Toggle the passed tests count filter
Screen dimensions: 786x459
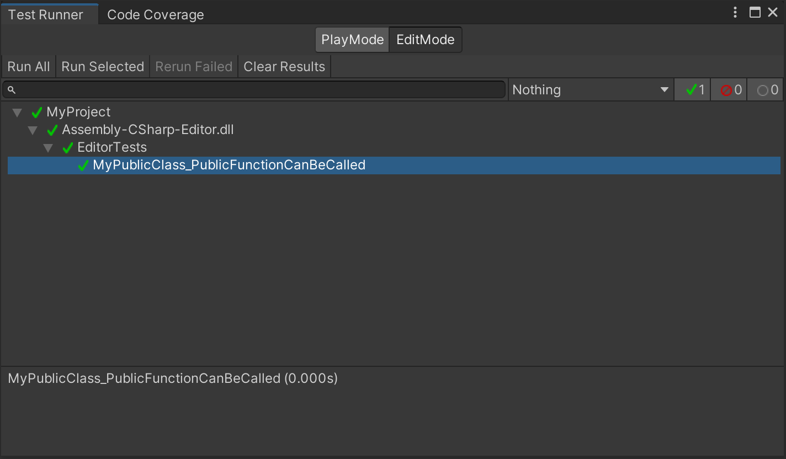(x=692, y=89)
